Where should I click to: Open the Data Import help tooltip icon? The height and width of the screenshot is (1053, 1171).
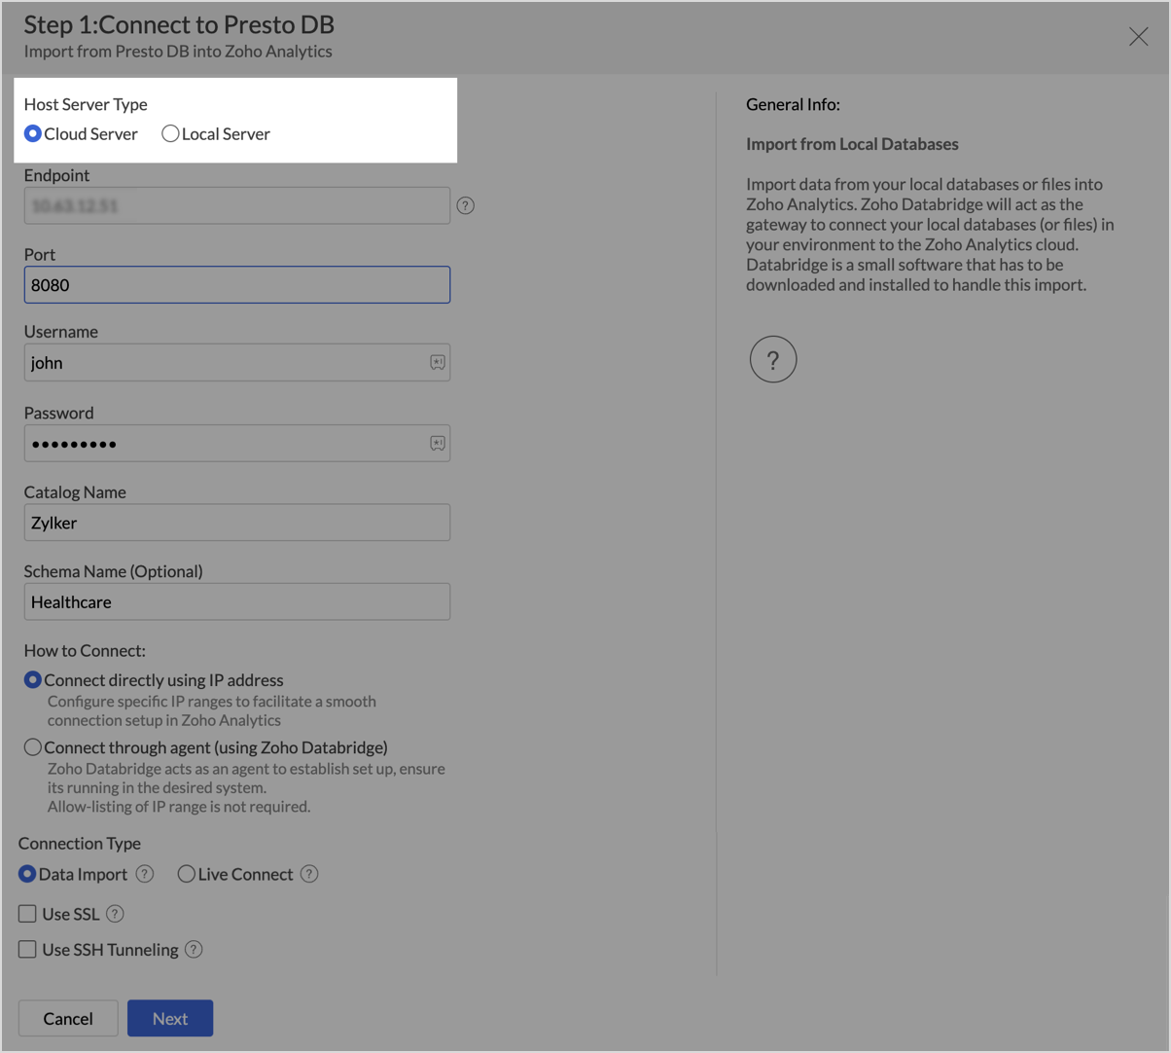click(145, 874)
